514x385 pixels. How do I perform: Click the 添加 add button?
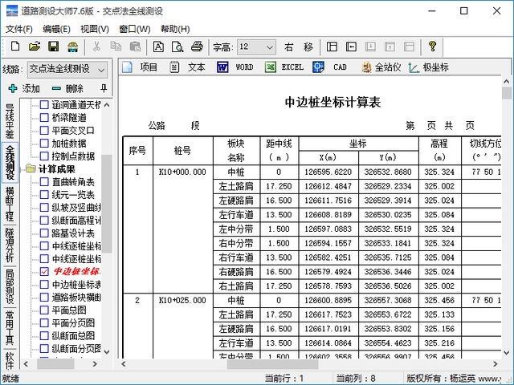click(x=24, y=88)
